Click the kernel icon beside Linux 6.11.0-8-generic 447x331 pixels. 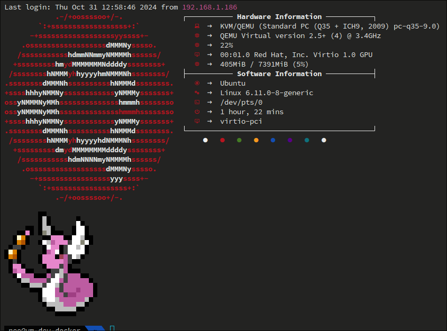pos(197,93)
